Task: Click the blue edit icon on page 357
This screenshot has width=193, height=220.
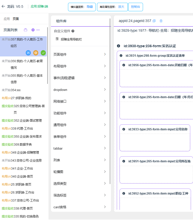Action: [28, 53]
